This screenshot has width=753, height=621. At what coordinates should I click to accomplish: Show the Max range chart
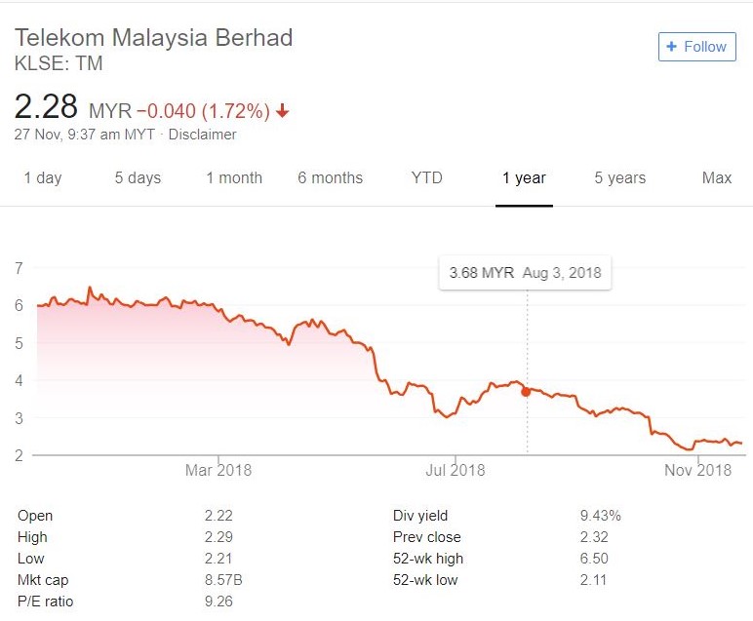click(x=717, y=177)
